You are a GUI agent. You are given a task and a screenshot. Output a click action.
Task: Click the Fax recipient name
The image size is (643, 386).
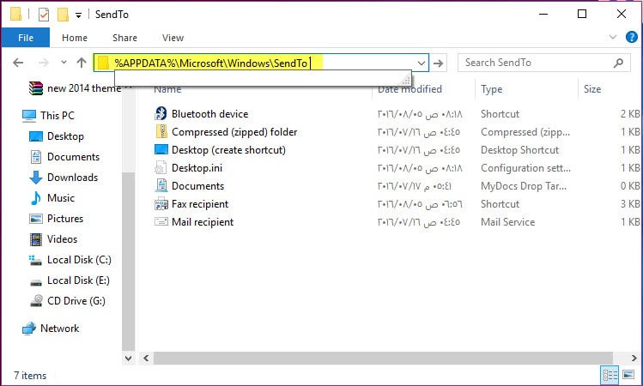click(x=200, y=204)
